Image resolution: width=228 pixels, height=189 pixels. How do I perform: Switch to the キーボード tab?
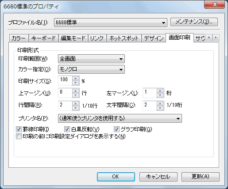pos(43,38)
